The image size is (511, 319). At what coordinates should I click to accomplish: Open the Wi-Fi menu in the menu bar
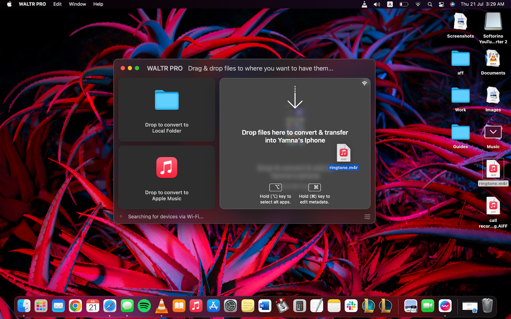point(418,4)
